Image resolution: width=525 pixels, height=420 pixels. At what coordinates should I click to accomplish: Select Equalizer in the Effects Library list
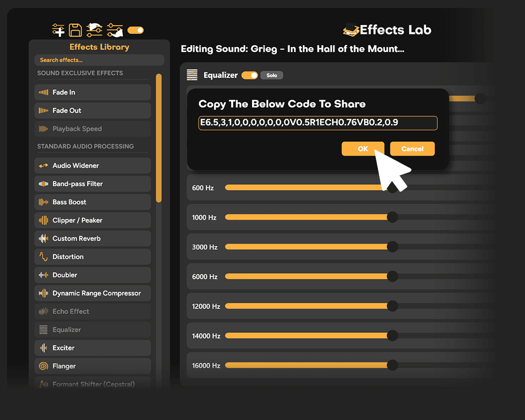[x=92, y=330]
